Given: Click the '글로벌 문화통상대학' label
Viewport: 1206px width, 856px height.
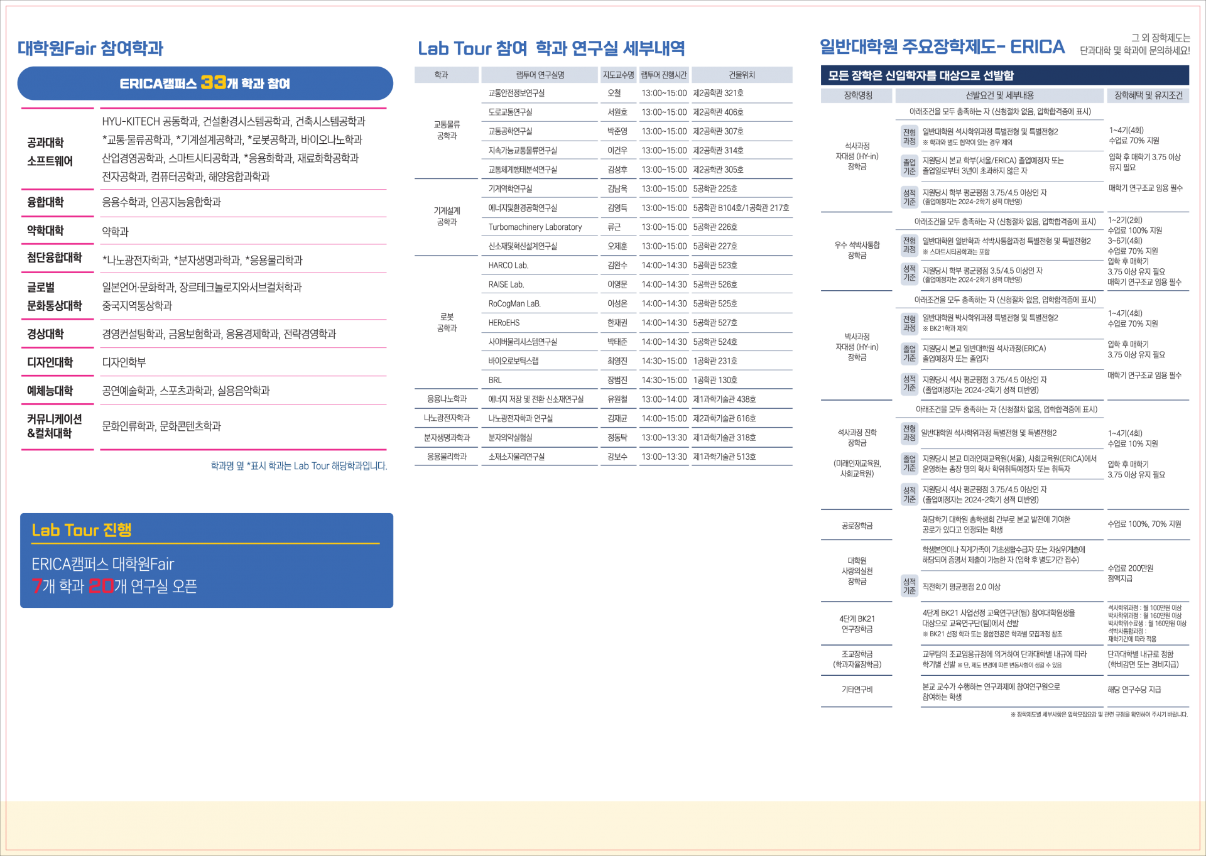Looking at the screenshot, I should point(55,296).
